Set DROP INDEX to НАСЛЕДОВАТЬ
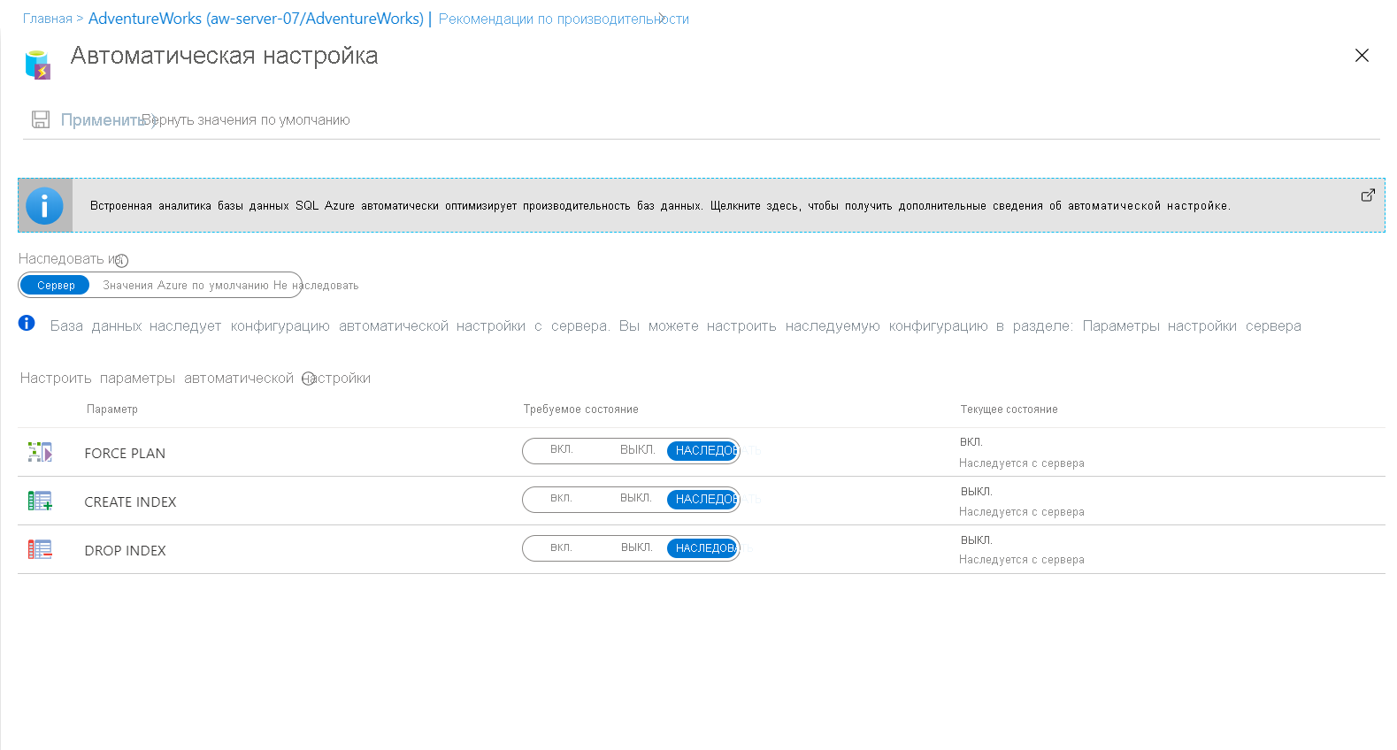 point(702,548)
